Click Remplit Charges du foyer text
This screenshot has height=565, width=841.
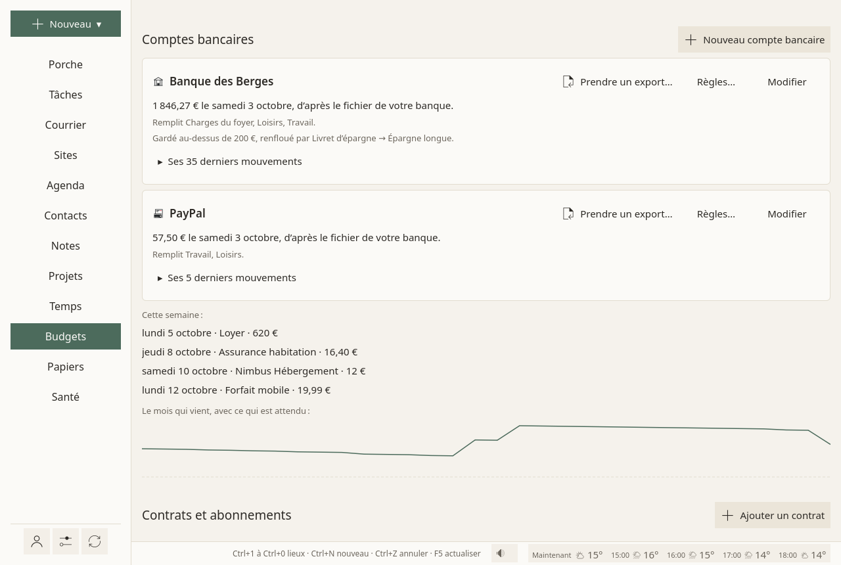[x=234, y=123]
